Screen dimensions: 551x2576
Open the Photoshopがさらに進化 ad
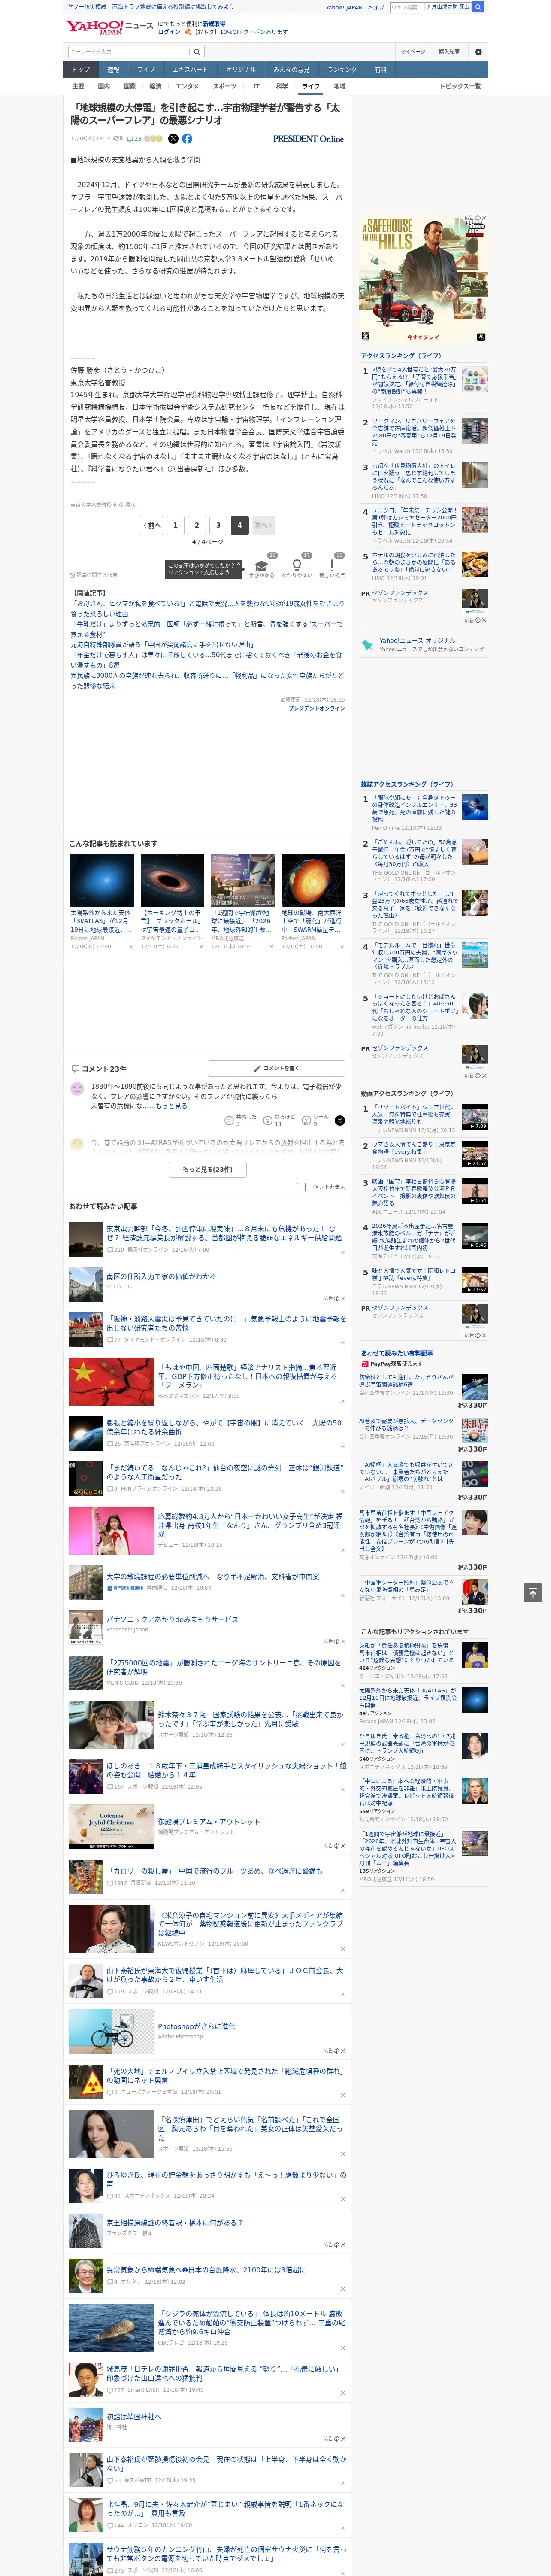tap(196, 2026)
